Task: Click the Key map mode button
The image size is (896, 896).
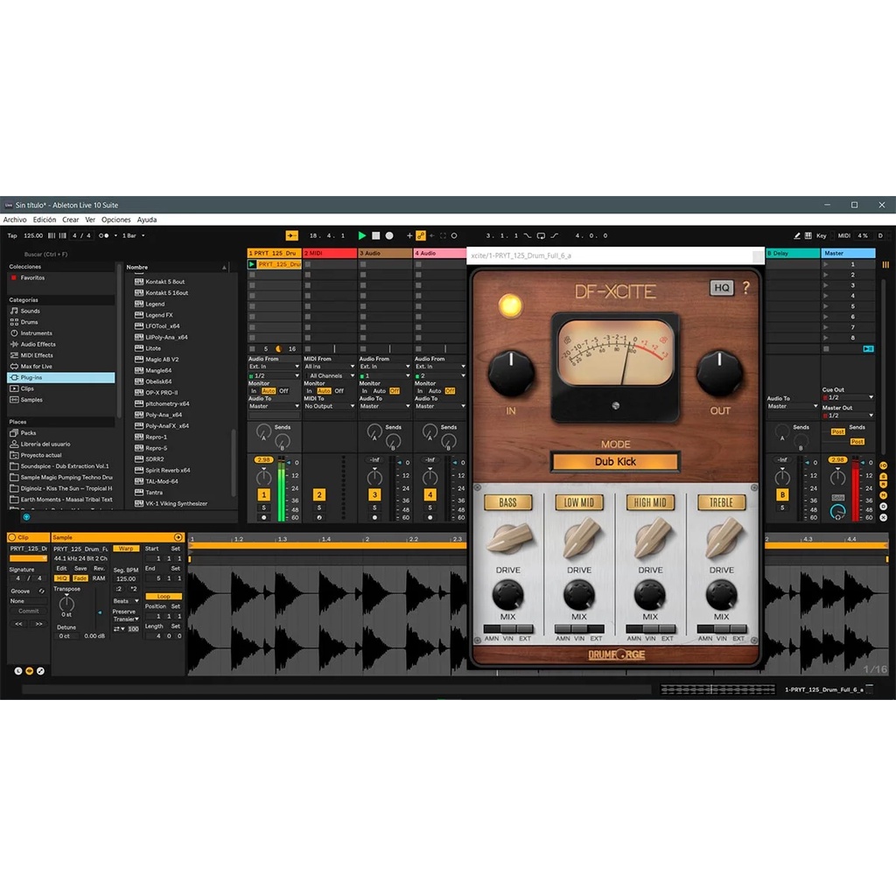Action: coord(821,235)
